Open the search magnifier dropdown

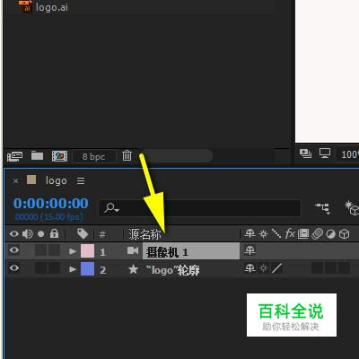[112, 208]
